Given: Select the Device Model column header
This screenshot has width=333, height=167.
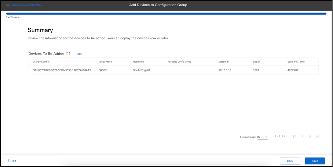Looking at the screenshot, I should [105, 62].
